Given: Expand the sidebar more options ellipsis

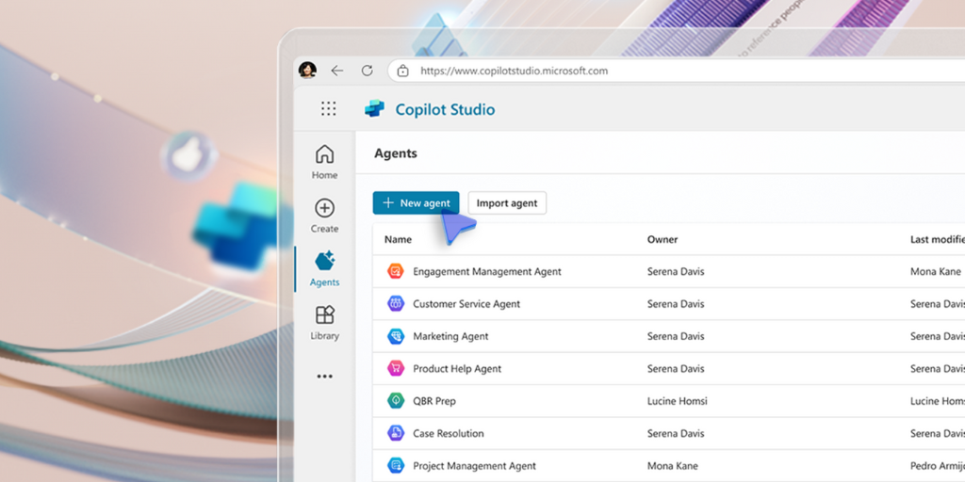Looking at the screenshot, I should (324, 377).
